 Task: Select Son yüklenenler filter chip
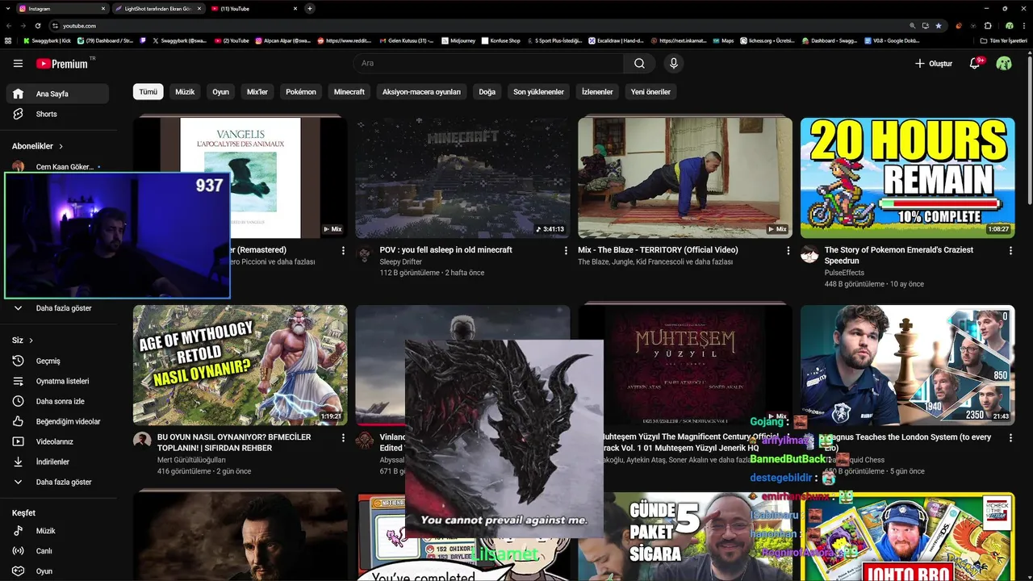538,92
